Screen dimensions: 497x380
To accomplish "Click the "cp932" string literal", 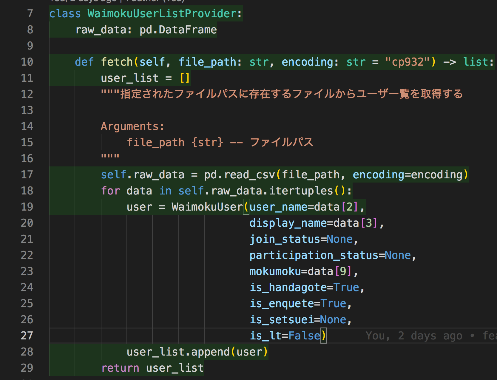I will [x=407, y=62].
